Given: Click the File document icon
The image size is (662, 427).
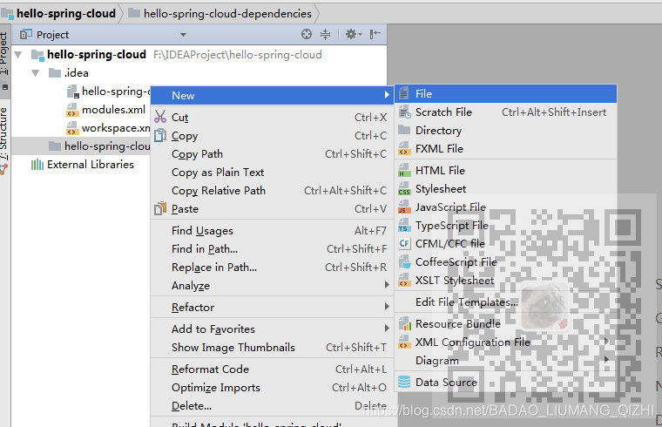Looking at the screenshot, I should click(x=404, y=93).
